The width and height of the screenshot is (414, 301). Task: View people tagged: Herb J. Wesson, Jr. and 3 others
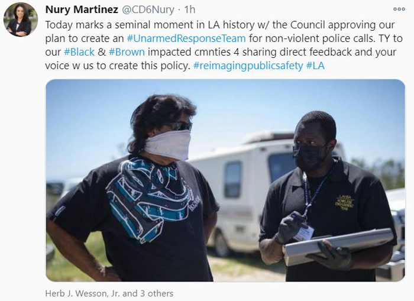point(109,293)
